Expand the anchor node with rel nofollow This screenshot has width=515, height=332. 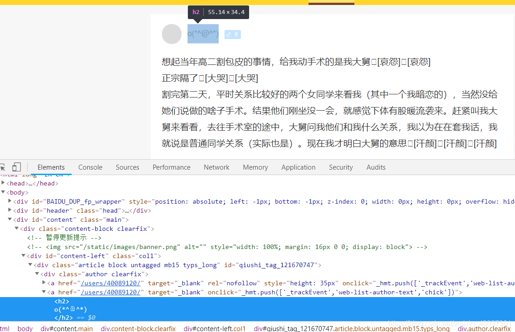click(44, 283)
